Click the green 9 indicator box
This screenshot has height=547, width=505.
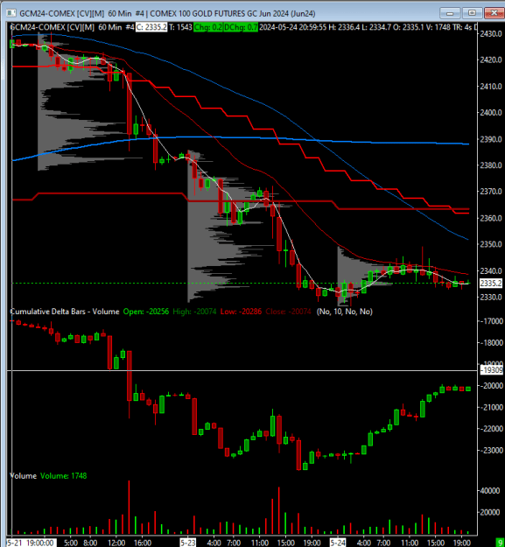click(501, 543)
